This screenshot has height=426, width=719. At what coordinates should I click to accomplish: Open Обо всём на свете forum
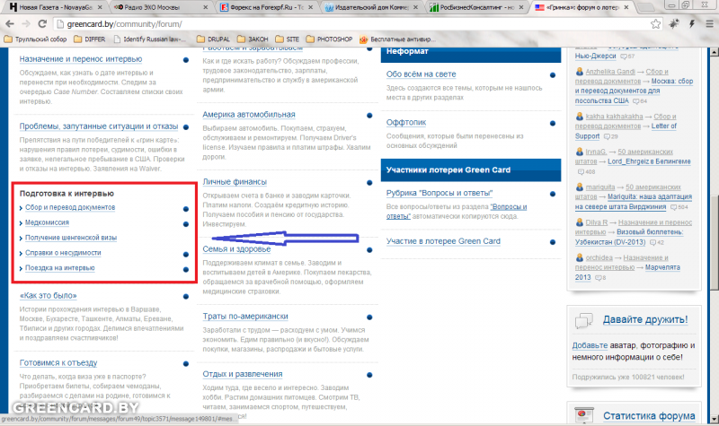tap(421, 74)
